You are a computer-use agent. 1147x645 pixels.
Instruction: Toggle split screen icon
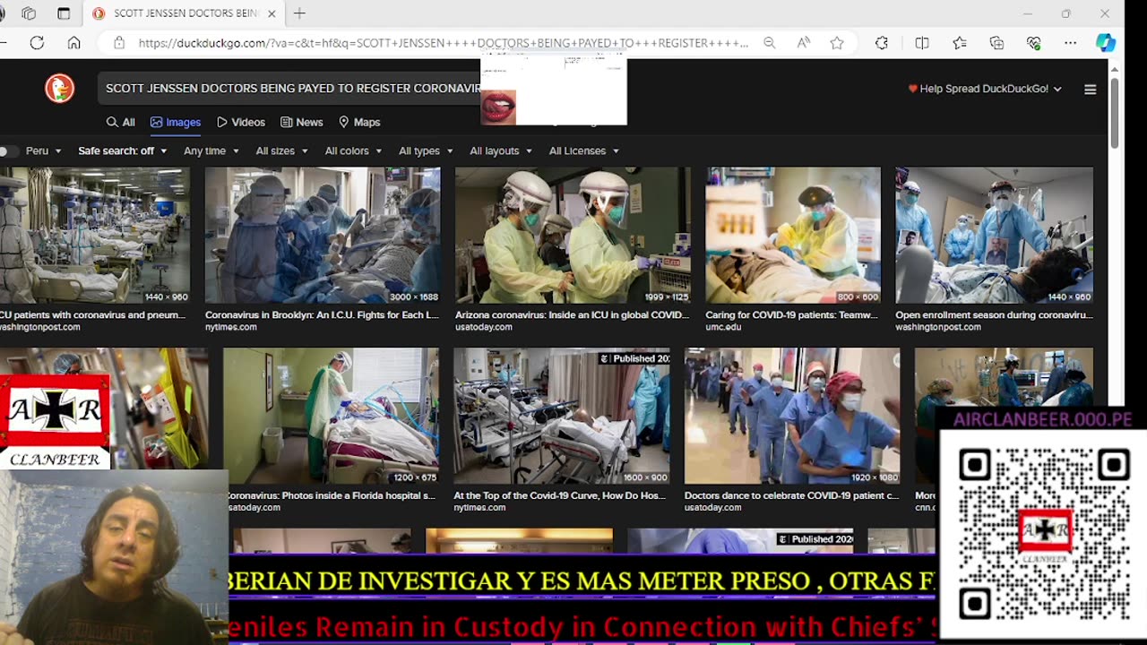(922, 43)
